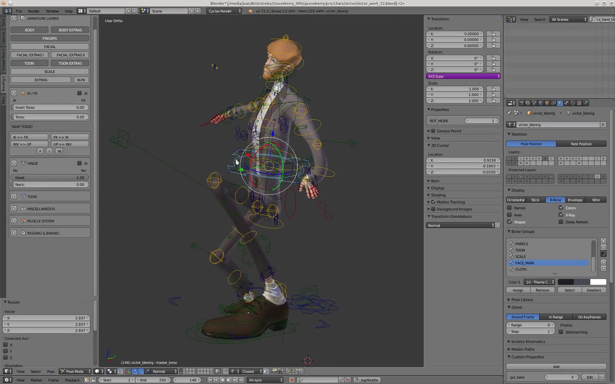Expand the TOON panel
The image size is (615, 384).
click(x=14, y=196)
